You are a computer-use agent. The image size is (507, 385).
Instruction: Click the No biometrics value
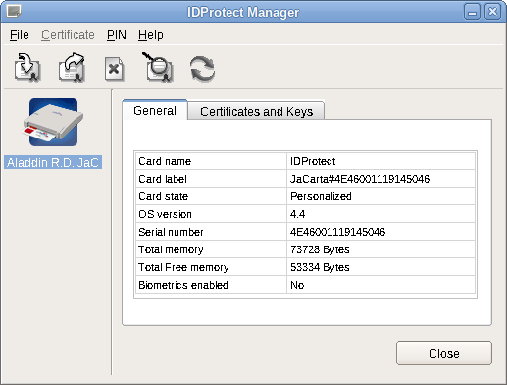[297, 285]
